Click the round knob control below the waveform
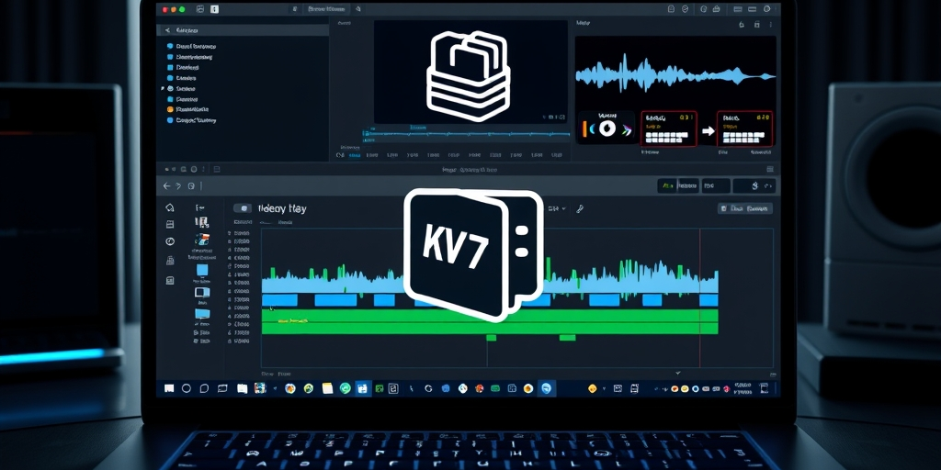 pyautogui.click(x=607, y=128)
